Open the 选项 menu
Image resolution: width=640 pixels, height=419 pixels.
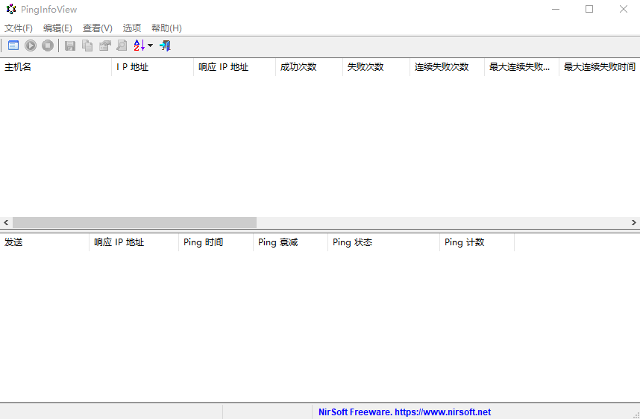click(132, 28)
